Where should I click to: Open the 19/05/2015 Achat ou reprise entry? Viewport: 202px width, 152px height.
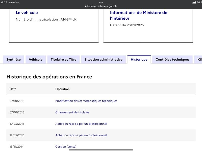coord(81,124)
